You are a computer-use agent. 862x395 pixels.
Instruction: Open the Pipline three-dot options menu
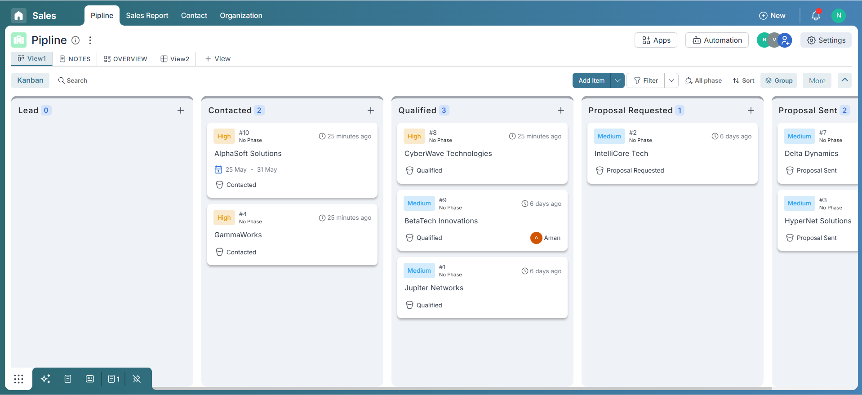coord(90,40)
